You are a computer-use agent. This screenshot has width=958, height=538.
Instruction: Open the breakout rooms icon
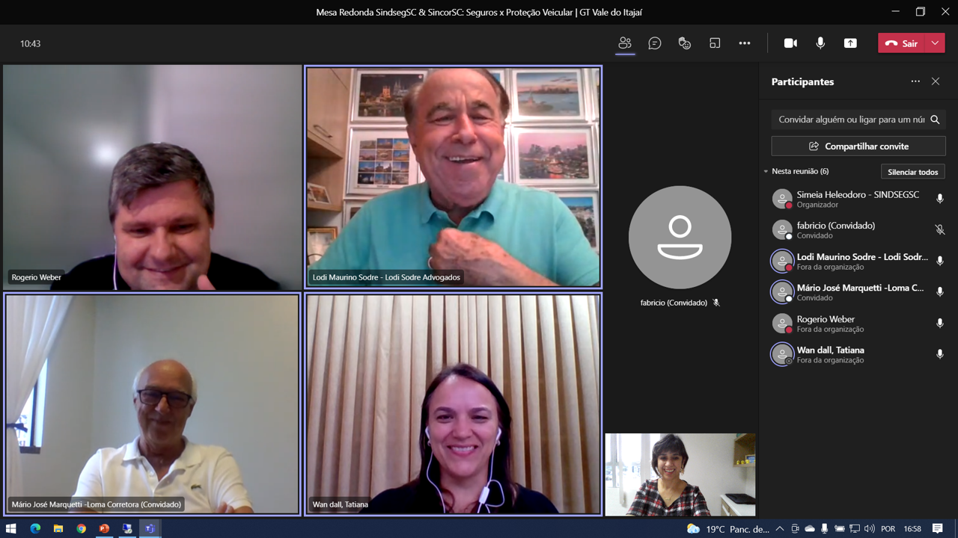pyautogui.click(x=715, y=43)
